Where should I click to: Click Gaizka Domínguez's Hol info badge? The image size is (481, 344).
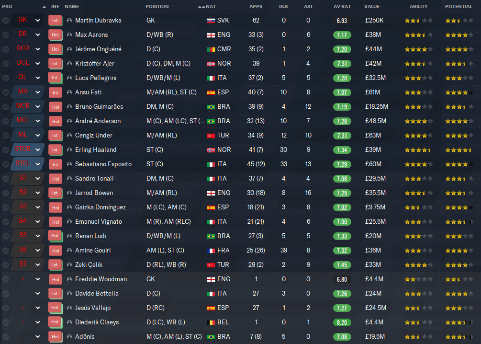tap(55, 207)
